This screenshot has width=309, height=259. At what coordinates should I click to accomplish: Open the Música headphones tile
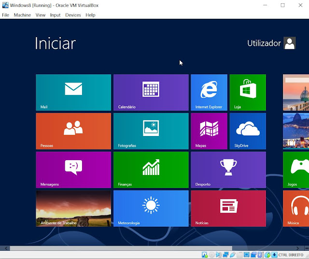click(x=296, y=208)
